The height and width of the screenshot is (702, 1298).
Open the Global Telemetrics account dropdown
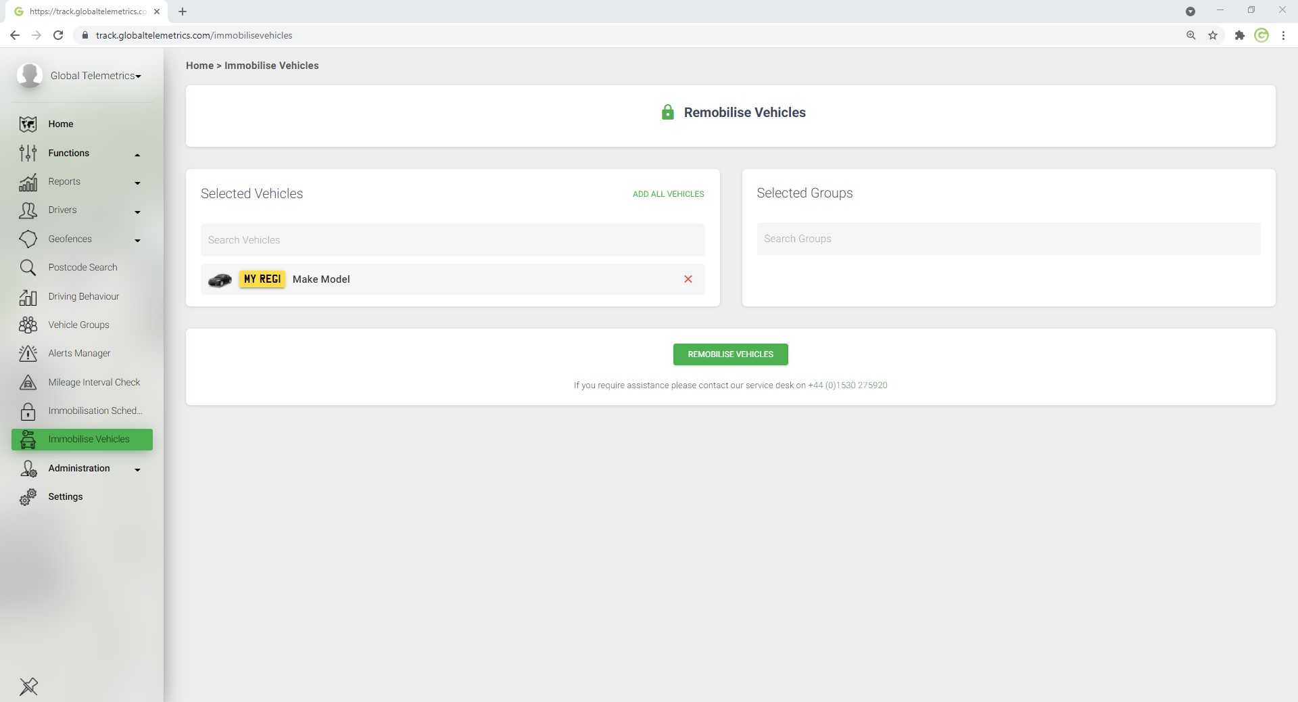coord(95,76)
